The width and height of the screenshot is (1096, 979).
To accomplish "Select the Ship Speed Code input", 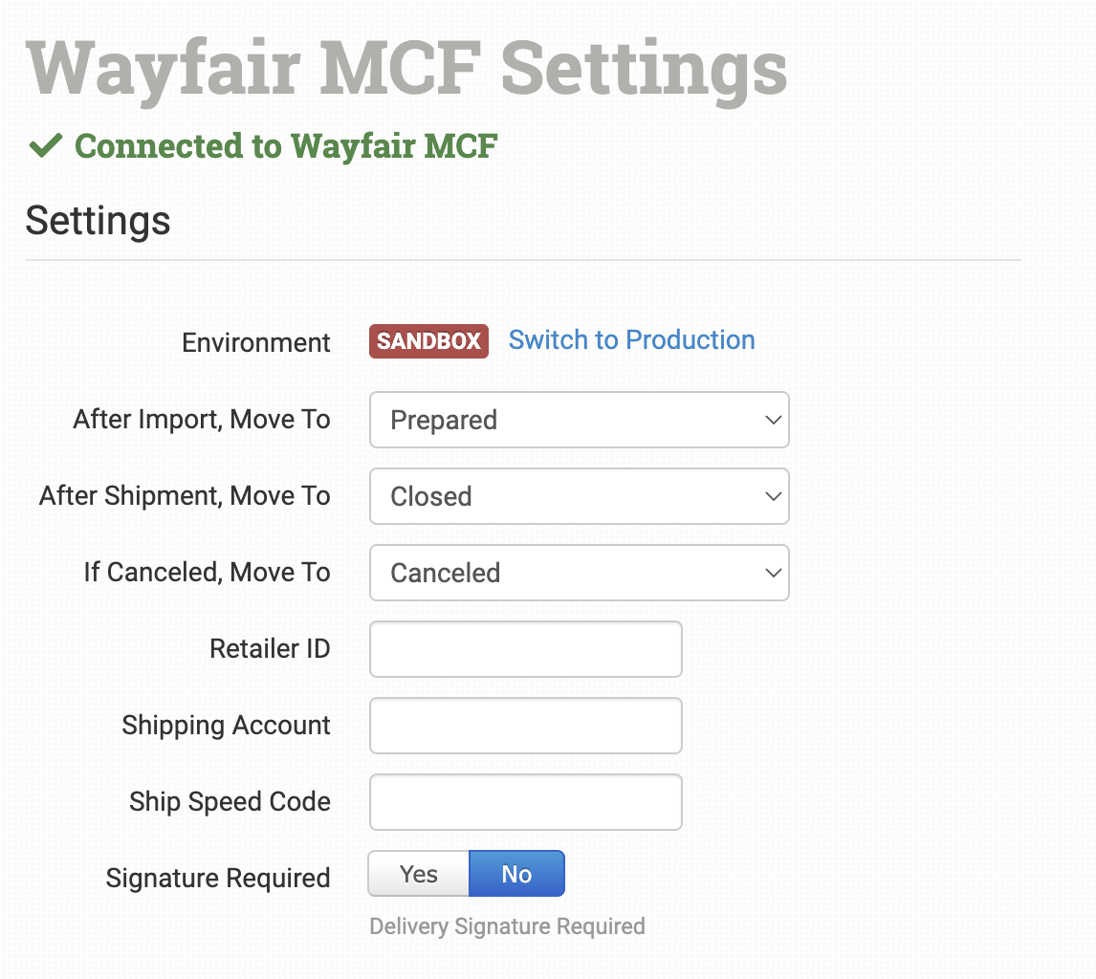I will tap(525, 802).
